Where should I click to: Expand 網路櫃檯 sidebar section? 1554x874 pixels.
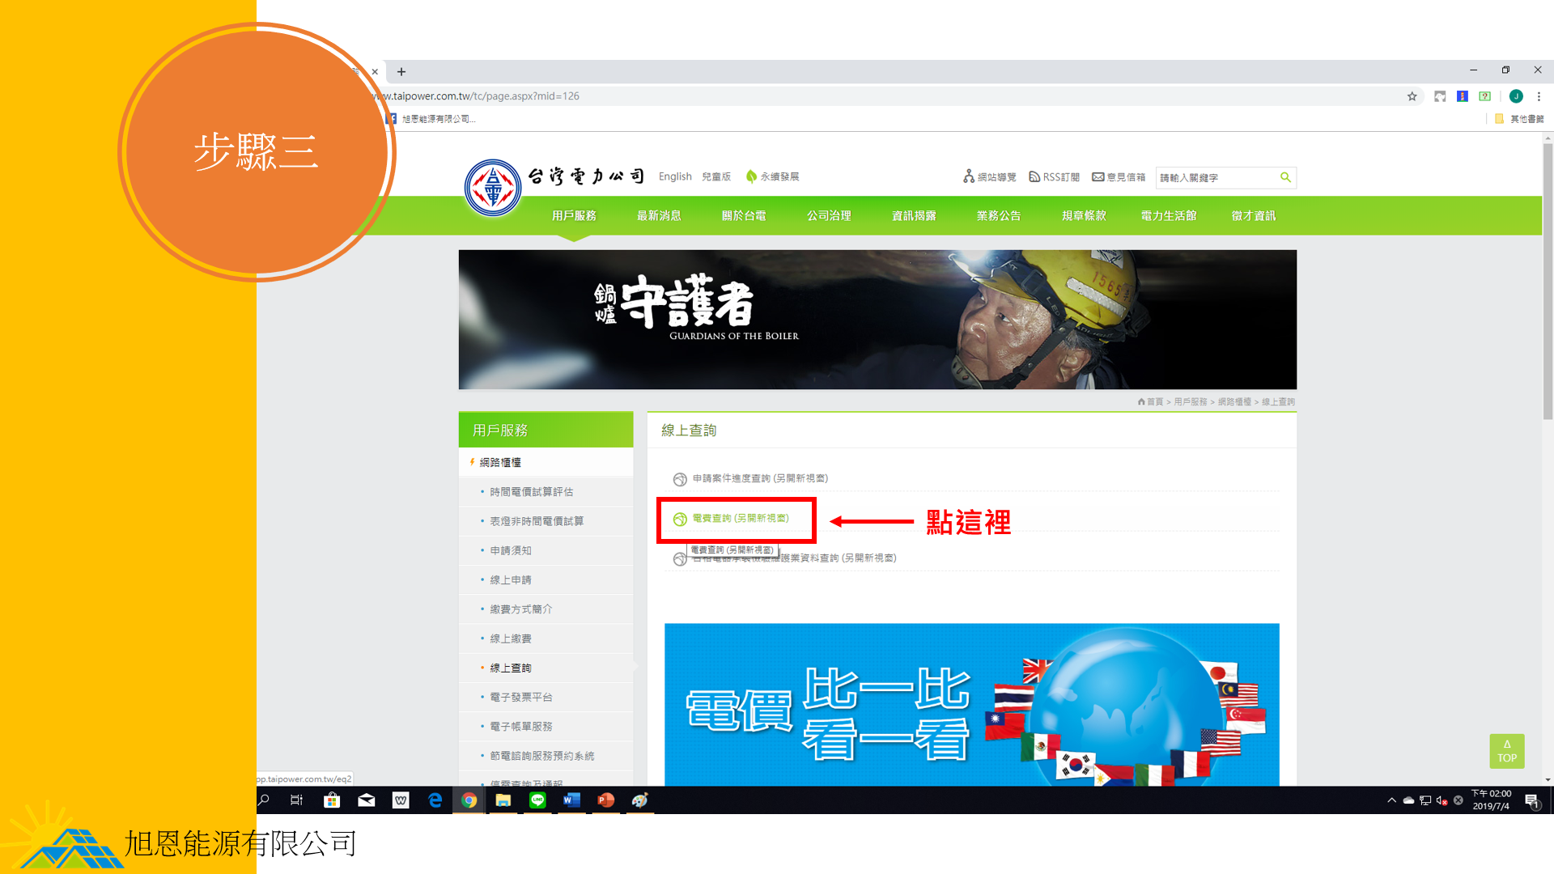(500, 462)
